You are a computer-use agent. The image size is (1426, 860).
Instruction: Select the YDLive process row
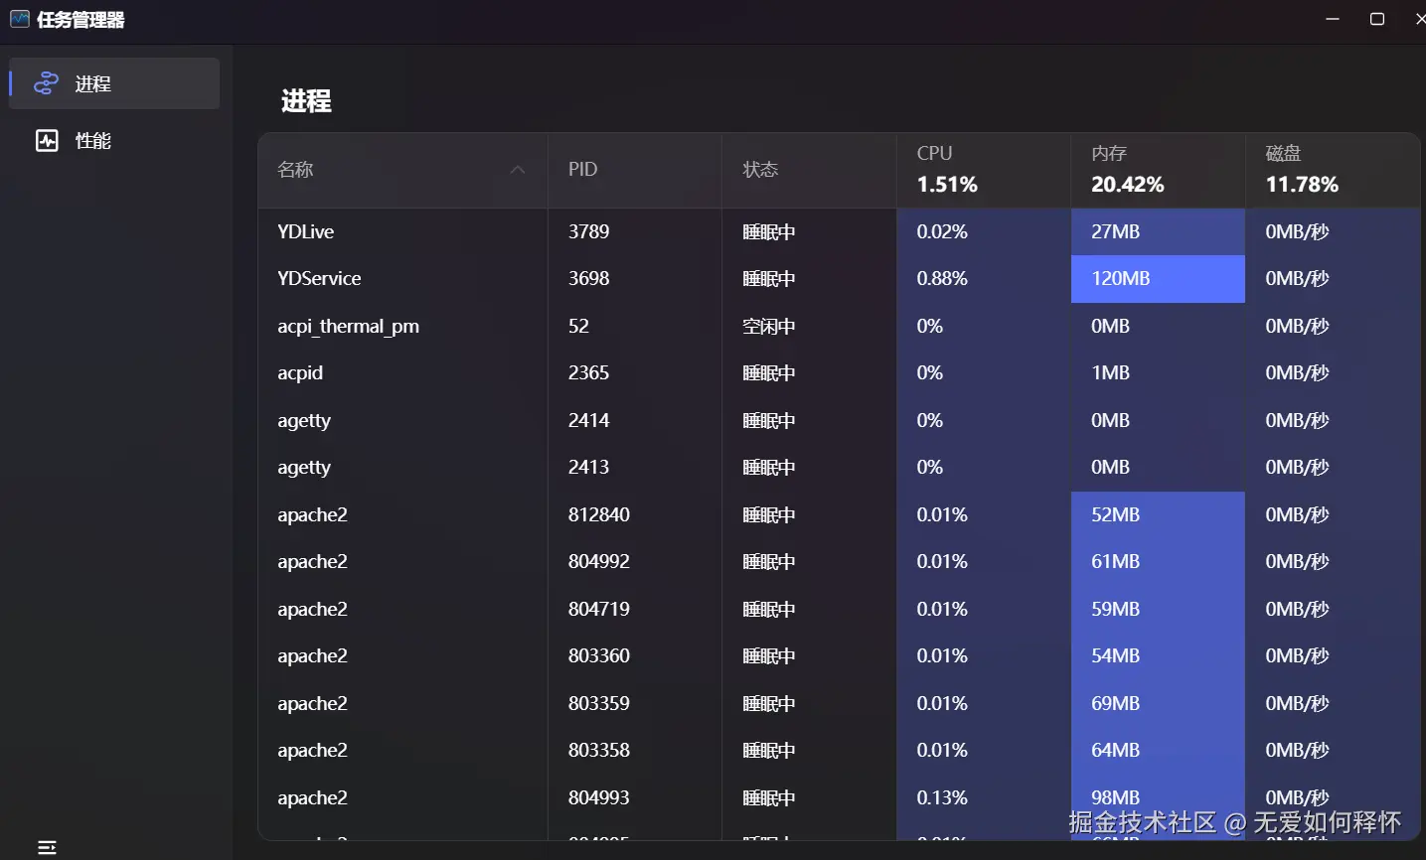coord(840,231)
